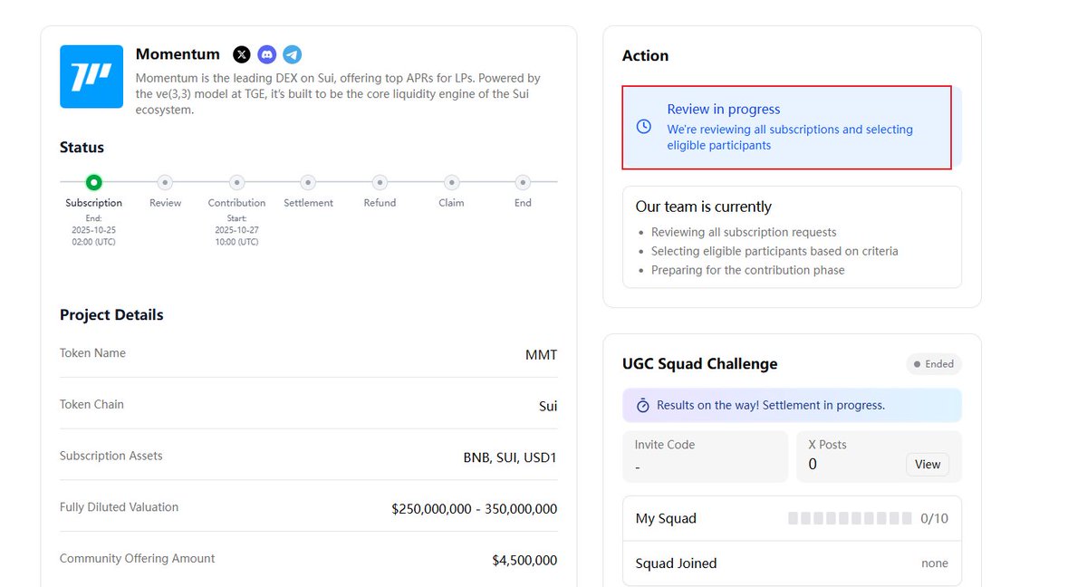The width and height of the screenshot is (1087, 587).
Task: Click the Subscription end date 2025-10-25 text
Action: click(93, 230)
